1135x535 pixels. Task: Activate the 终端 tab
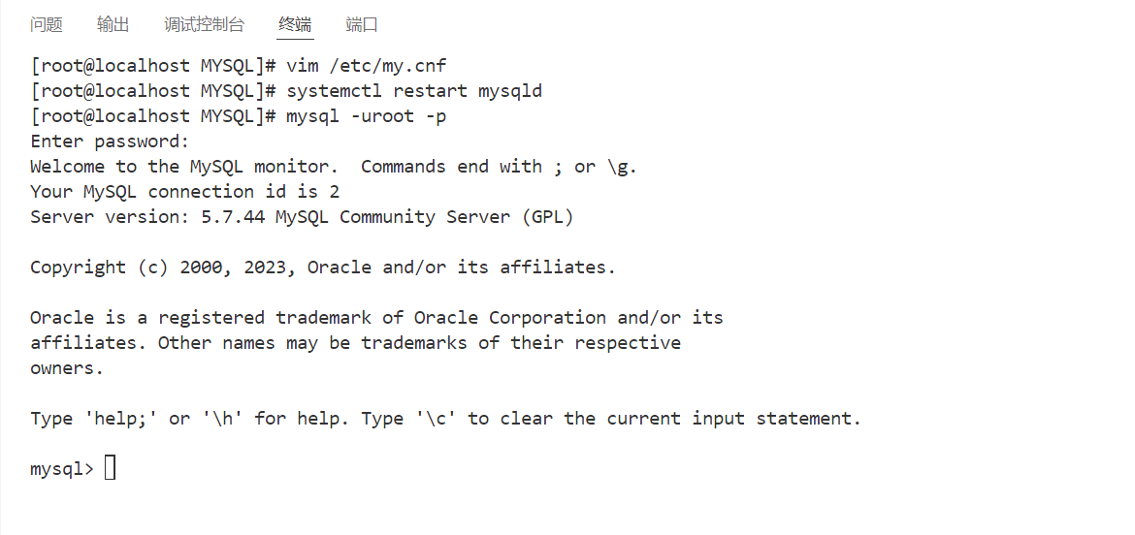point(295,24)
